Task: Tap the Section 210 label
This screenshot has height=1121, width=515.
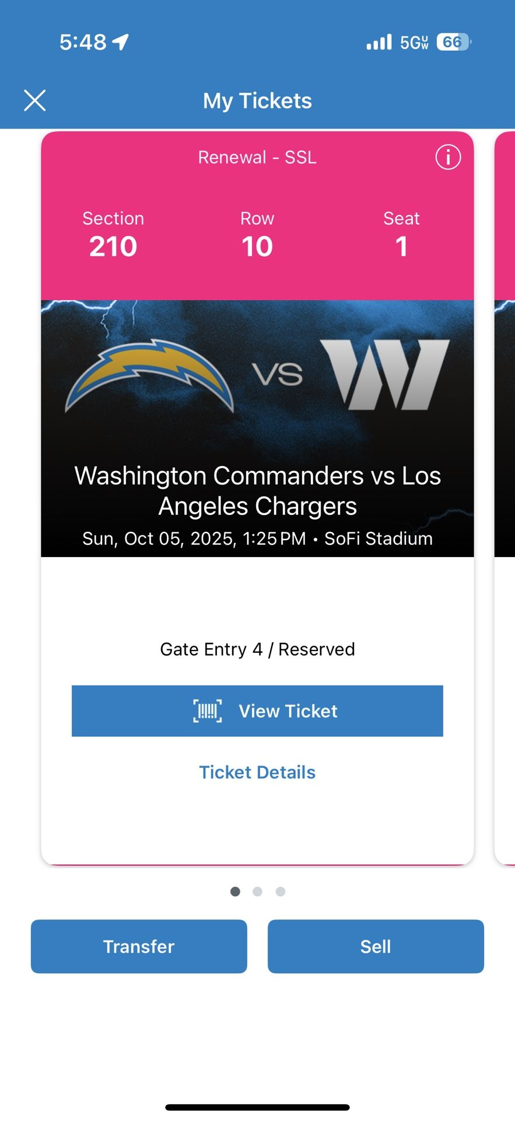Action: pos(113,234)
